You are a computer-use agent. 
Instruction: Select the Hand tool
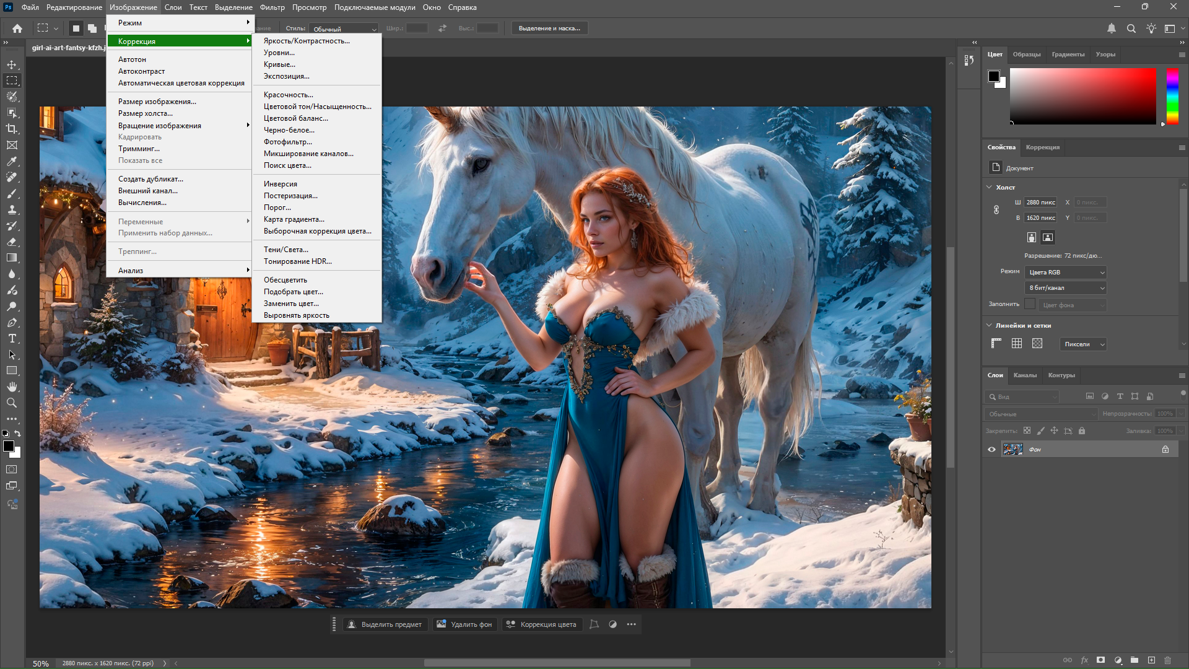pos(12,387)
